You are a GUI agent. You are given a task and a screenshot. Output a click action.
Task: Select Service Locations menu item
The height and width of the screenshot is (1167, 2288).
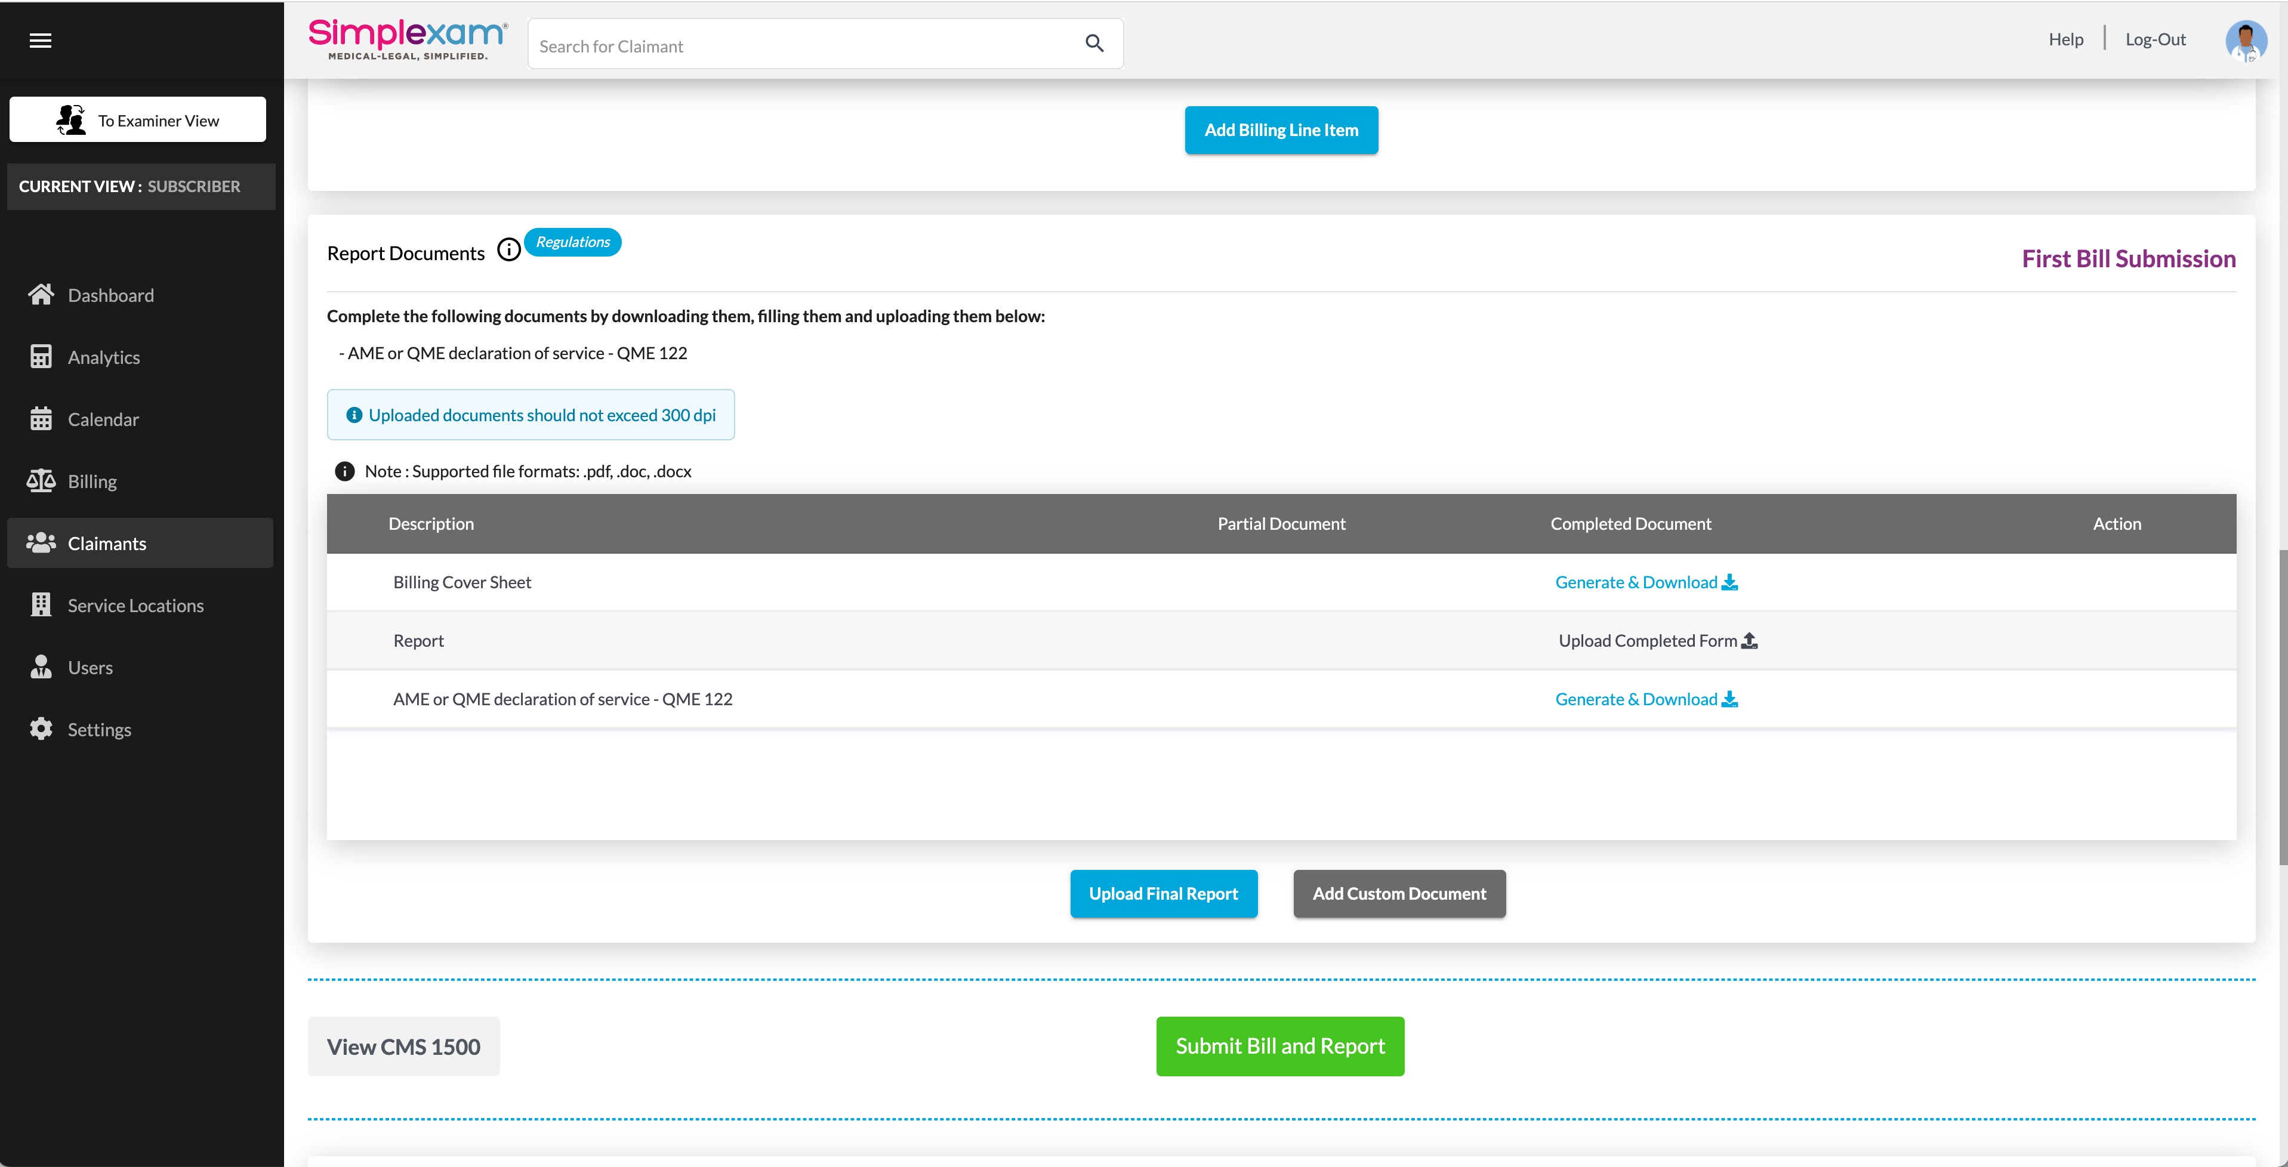tap(136, 606)
